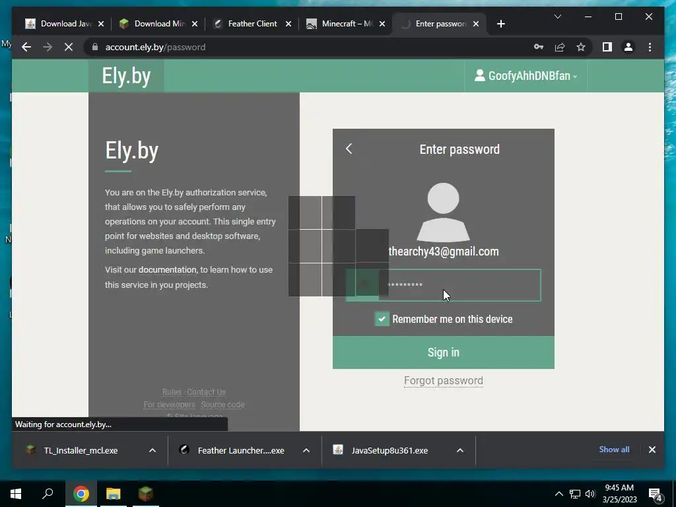This screenshot has width=676, height=507.
Task: View site information via the lock icon
Action: [x=95, y=47]
